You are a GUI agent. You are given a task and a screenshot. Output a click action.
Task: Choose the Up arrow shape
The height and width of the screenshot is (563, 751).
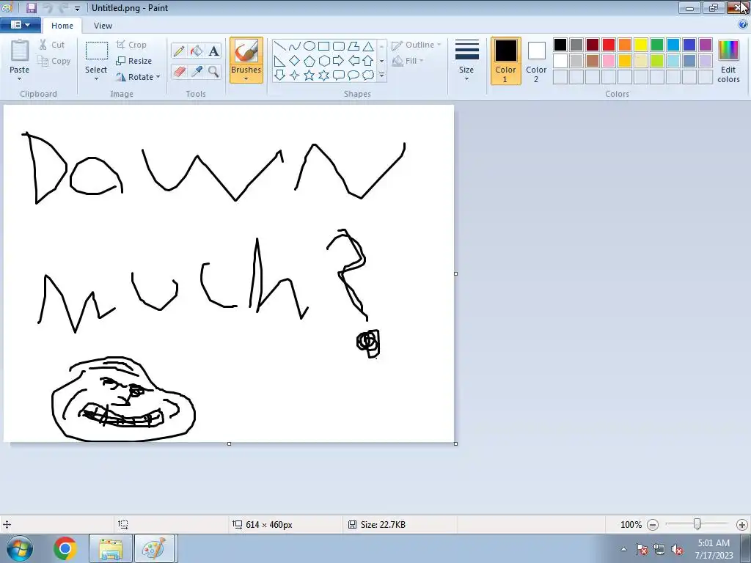368,61
